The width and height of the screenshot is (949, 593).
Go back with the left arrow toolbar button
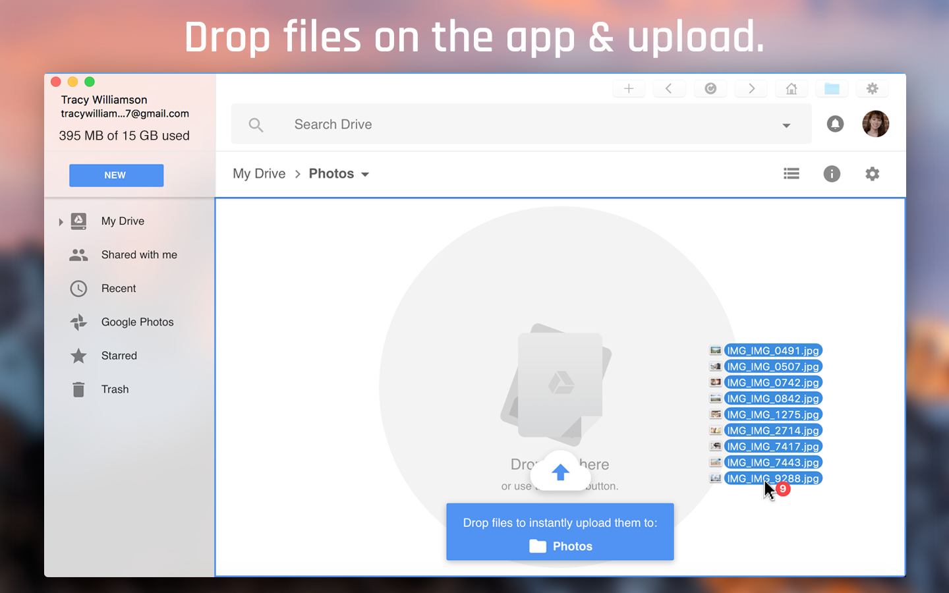pyautogui.click(x=669, y=88)
